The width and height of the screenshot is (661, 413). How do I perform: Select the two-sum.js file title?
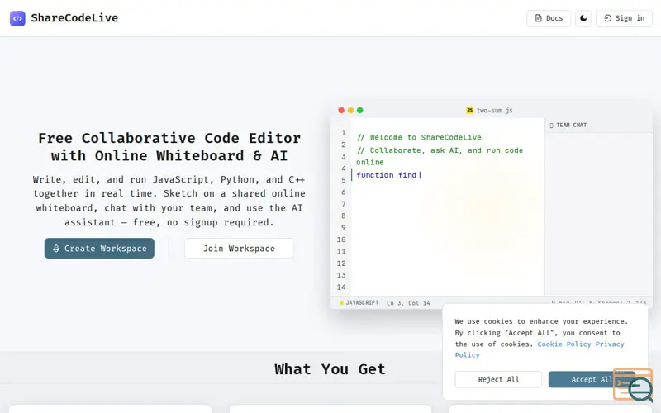494,111
